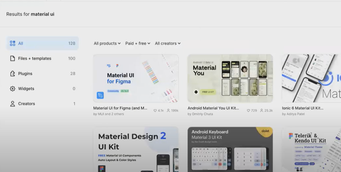The height and width of the screenshot is (172, 341).
Task: Open the All products dropdown
Action: coord(107,43)
